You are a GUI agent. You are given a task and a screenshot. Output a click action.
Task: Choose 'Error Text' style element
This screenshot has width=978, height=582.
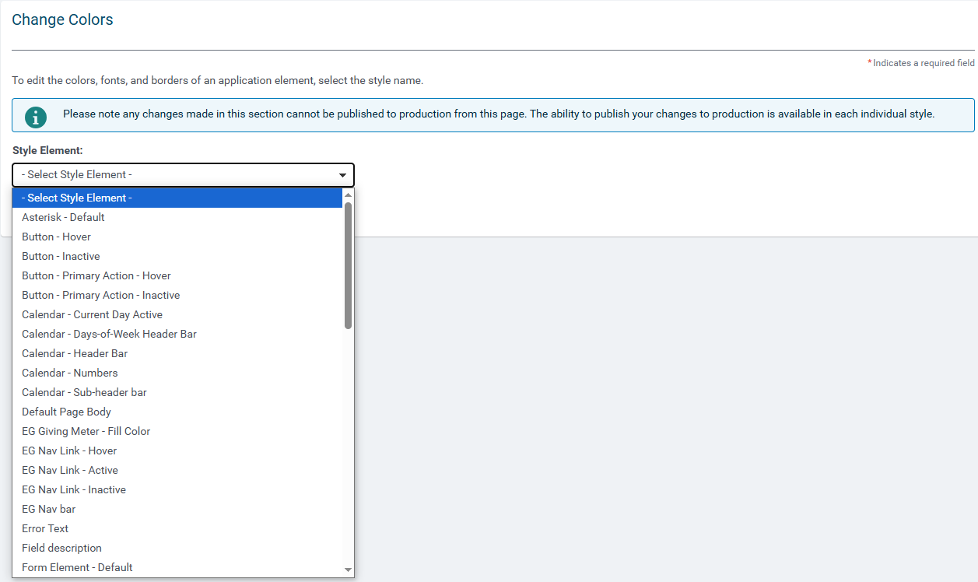point(177,528)
